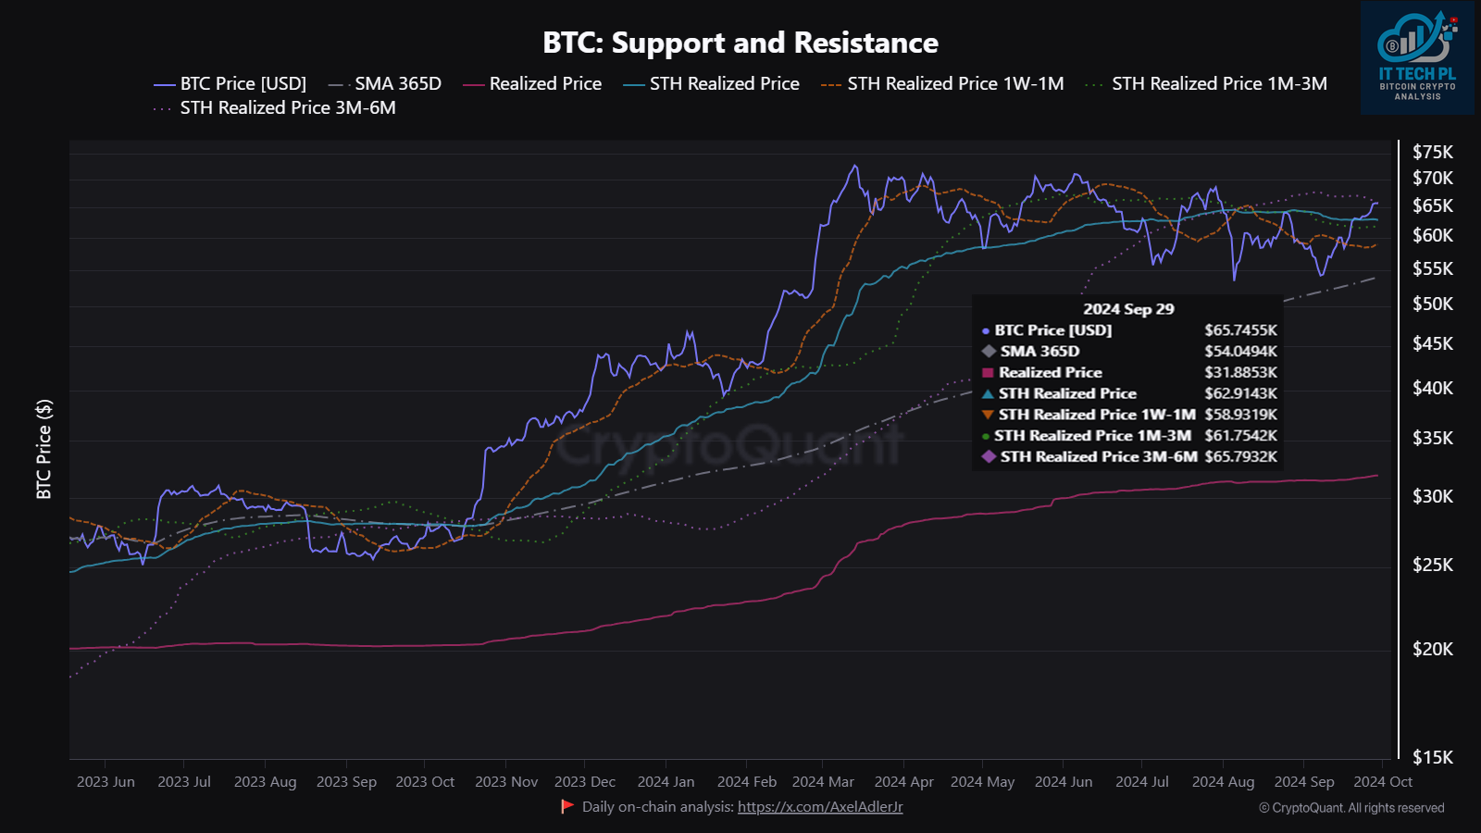The image size is (1481, 833).
Task: Click the 2024 Apr x-axis label
Action: point(903,782)
